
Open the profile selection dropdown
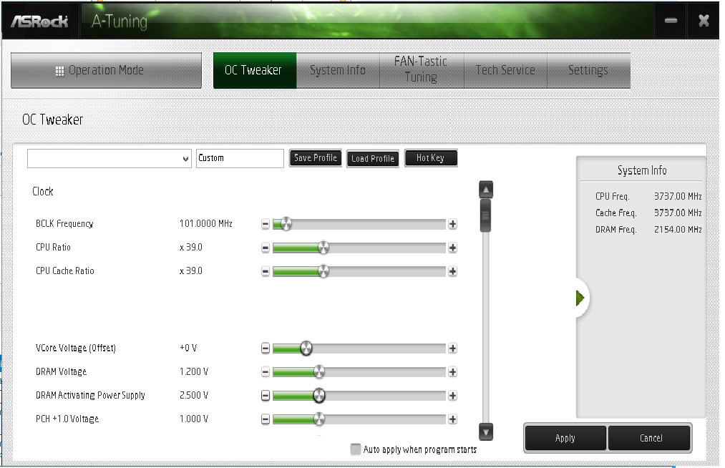110,159
